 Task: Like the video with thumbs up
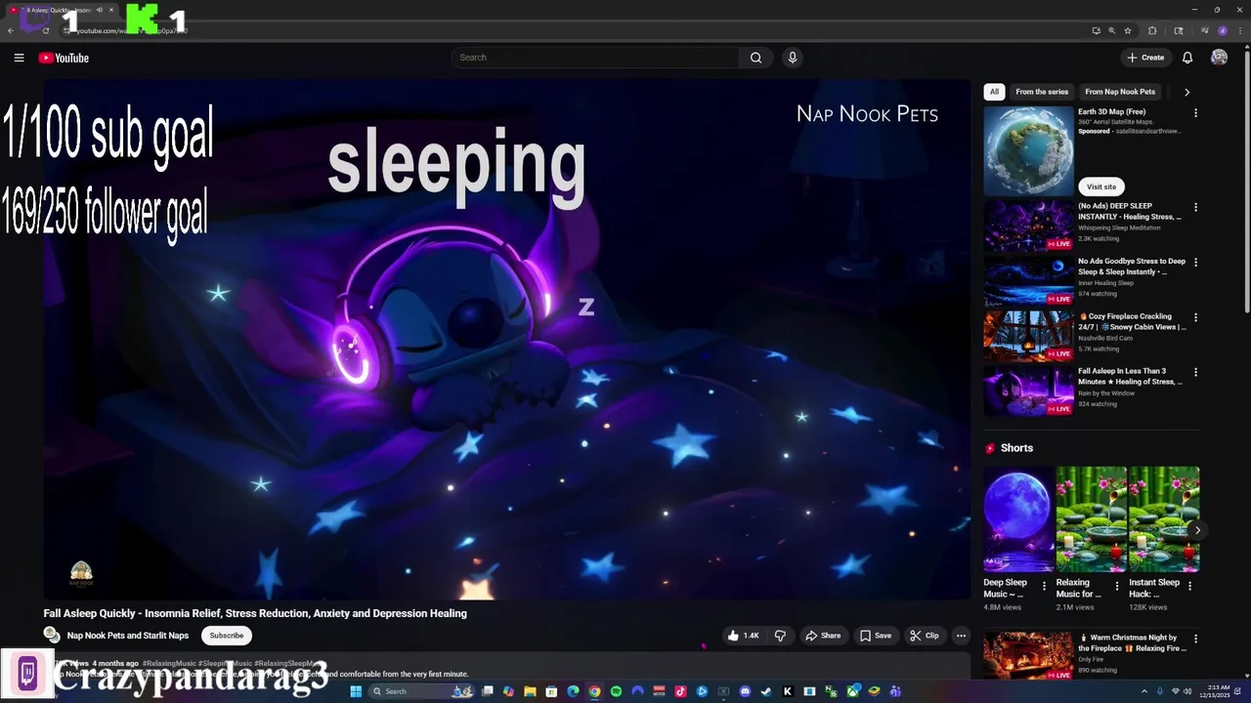(x=744, y=636)
